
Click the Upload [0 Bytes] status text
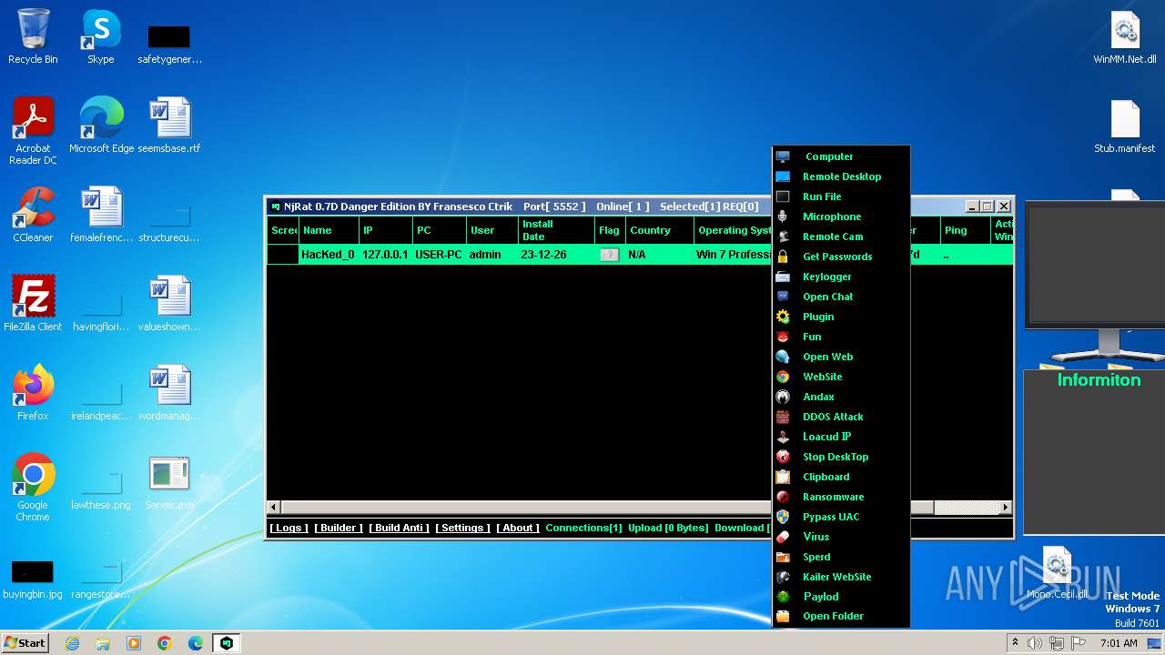(668, 528)
